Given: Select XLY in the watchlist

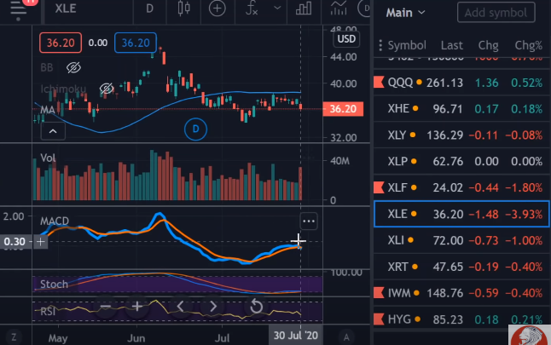Looking at the screenshot, I should coord(461,135).
